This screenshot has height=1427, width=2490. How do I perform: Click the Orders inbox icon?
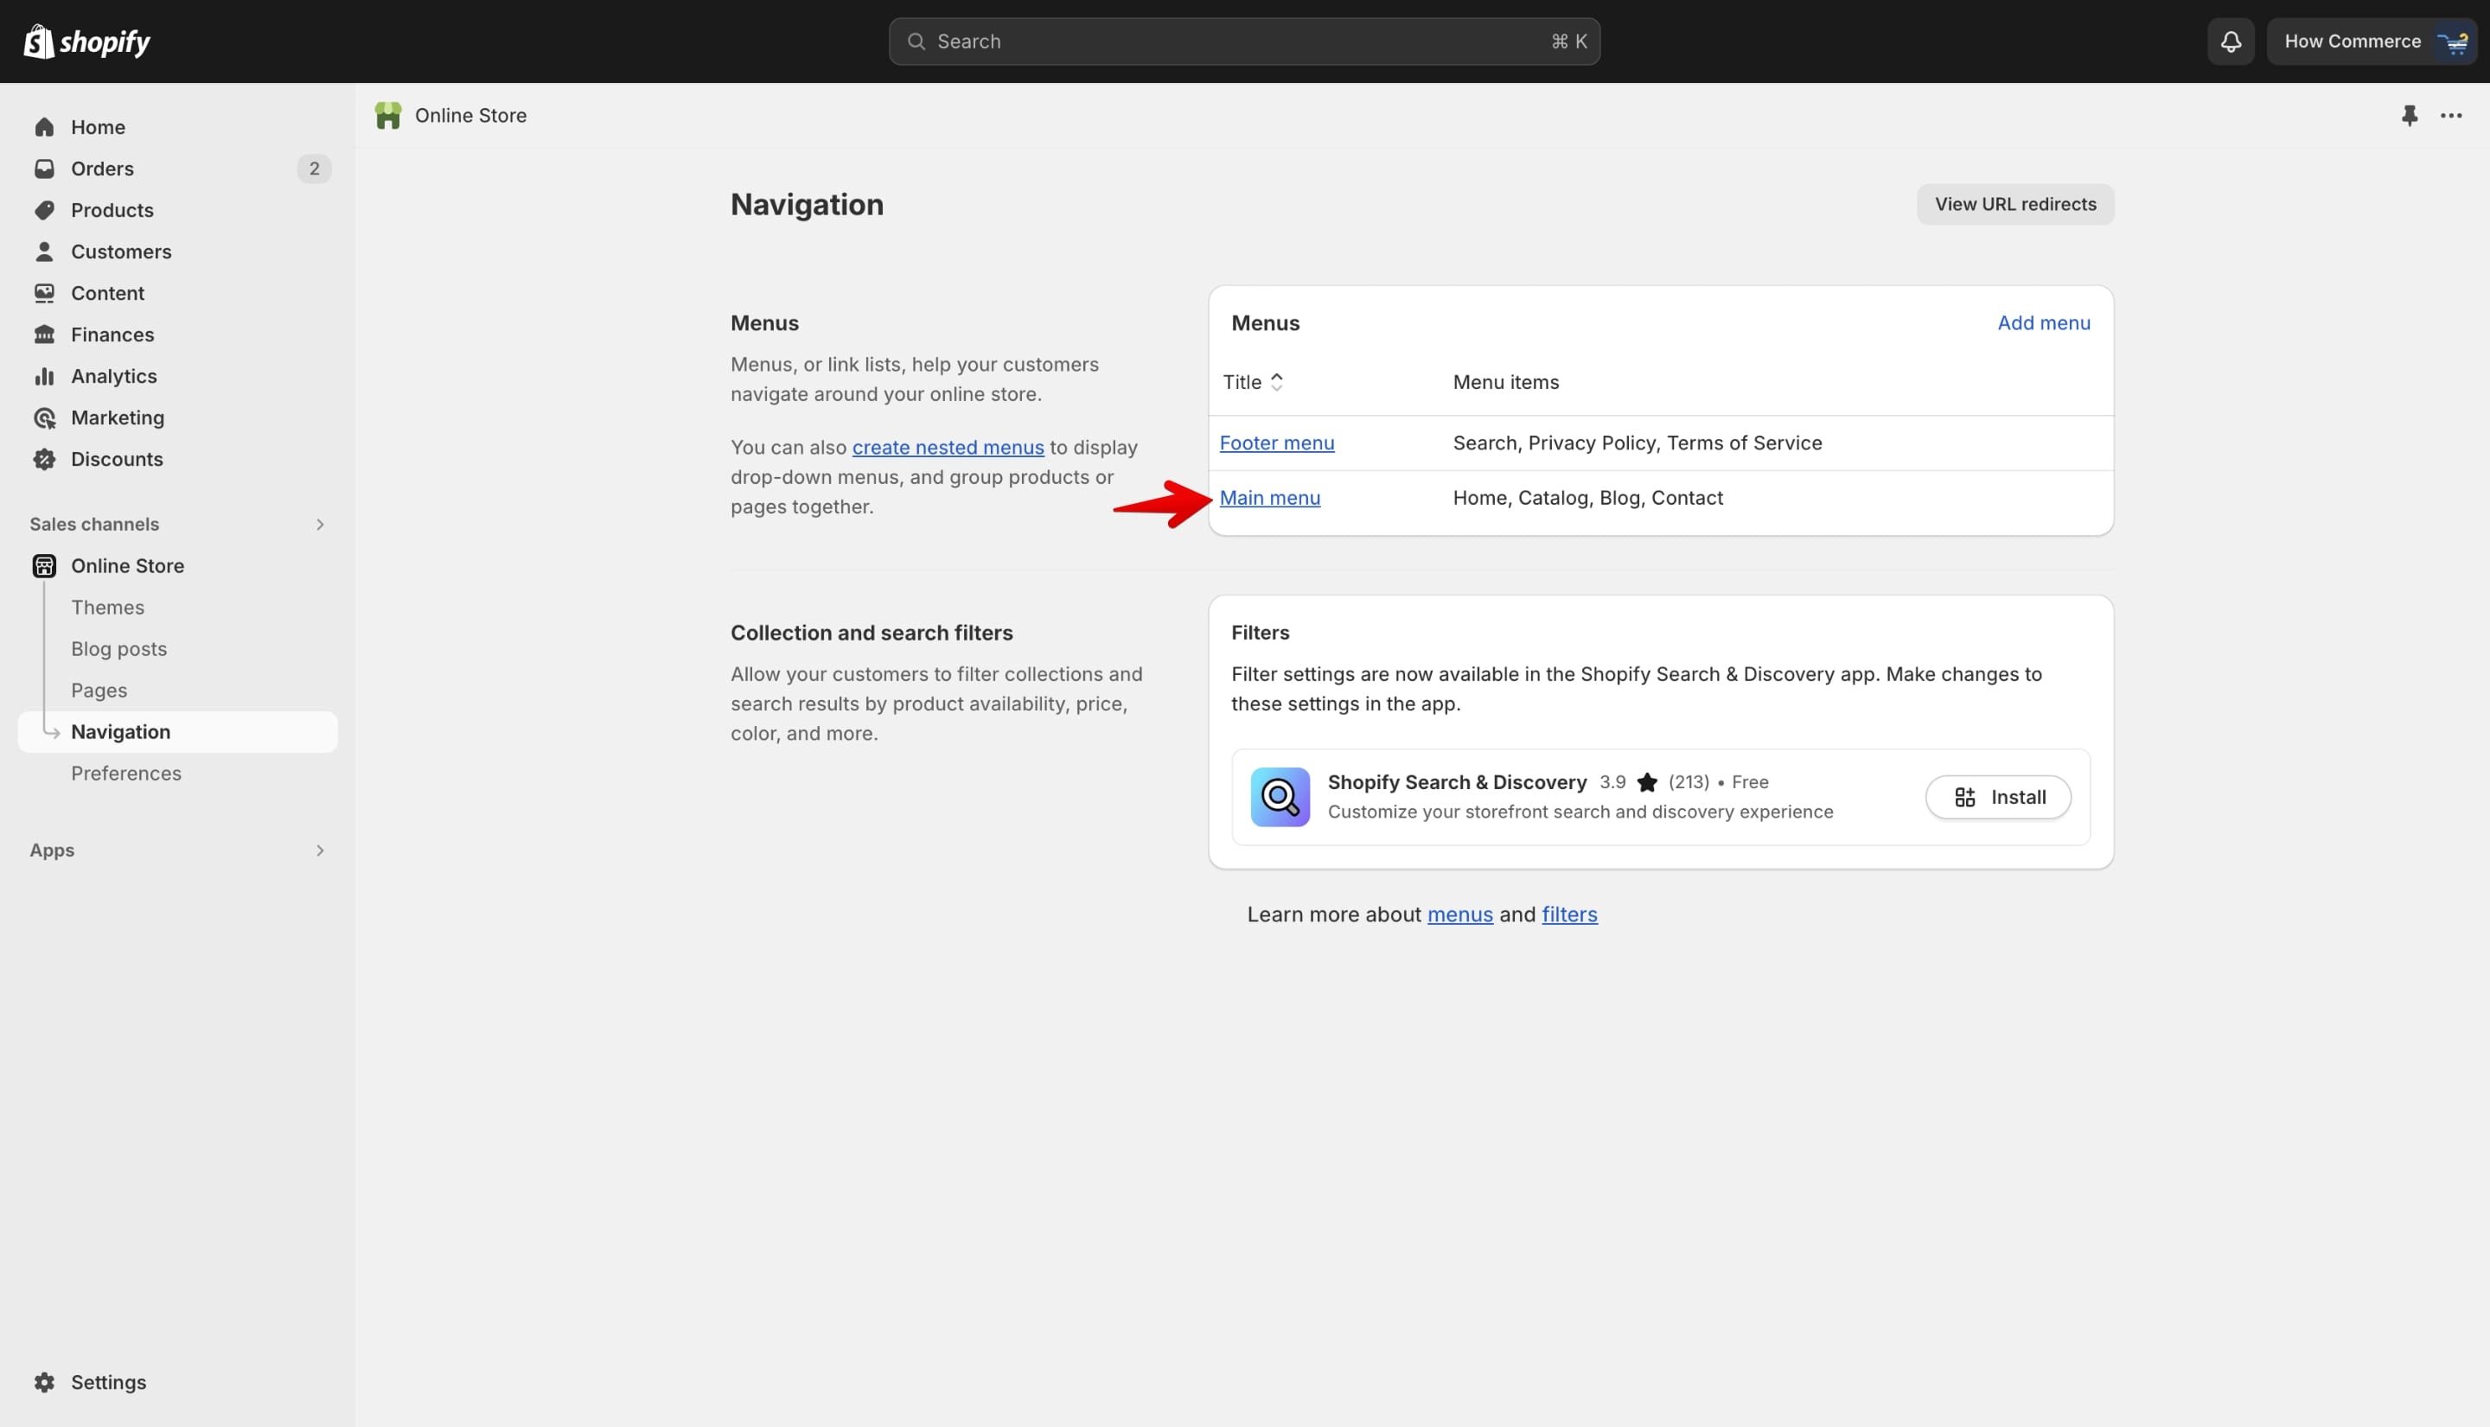coord(44,169)
